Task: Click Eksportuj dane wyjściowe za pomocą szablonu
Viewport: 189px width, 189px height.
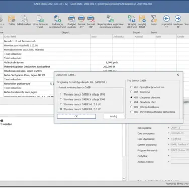Action: coord(110,22)
